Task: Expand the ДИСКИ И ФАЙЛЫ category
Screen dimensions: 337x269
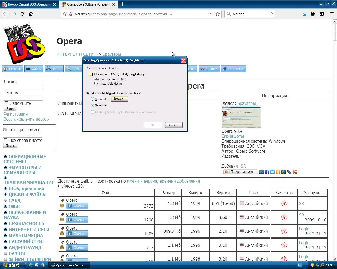Action: pos(6,194)
